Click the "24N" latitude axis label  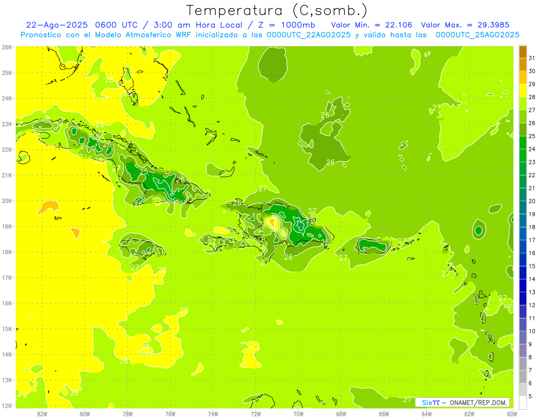(7, 98)
